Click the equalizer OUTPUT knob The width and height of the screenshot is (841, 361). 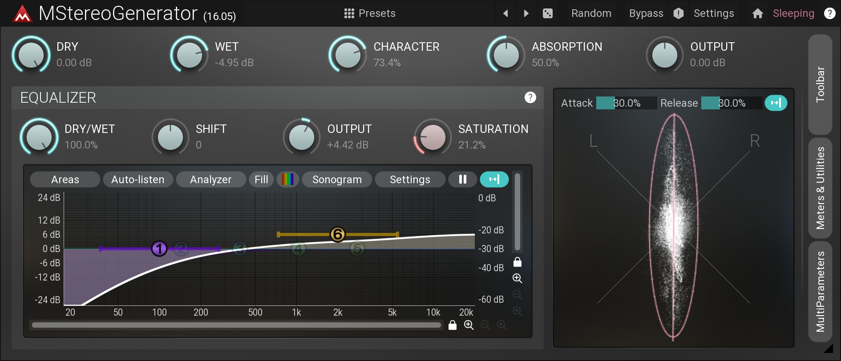(x=302, y=137)
